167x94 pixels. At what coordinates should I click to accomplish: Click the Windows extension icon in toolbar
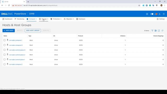coord(143,5)
